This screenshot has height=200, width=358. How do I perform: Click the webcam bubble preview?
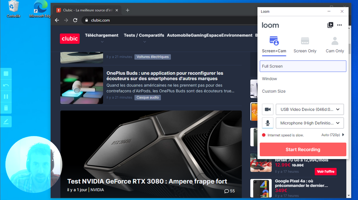[x=34, y=165]
